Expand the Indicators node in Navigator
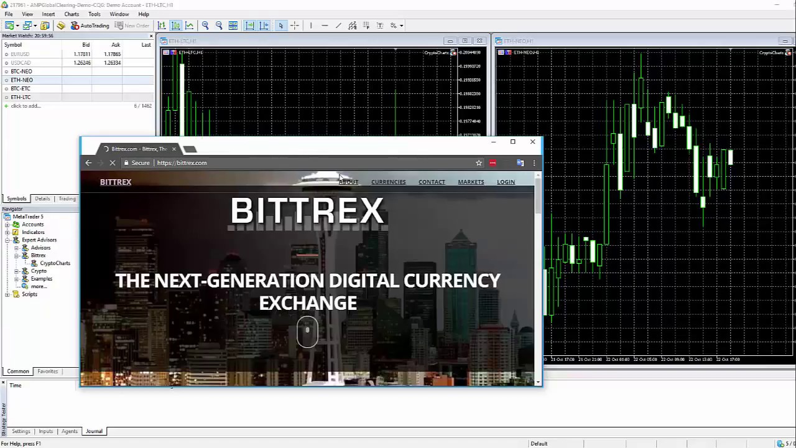 (7, 232)
